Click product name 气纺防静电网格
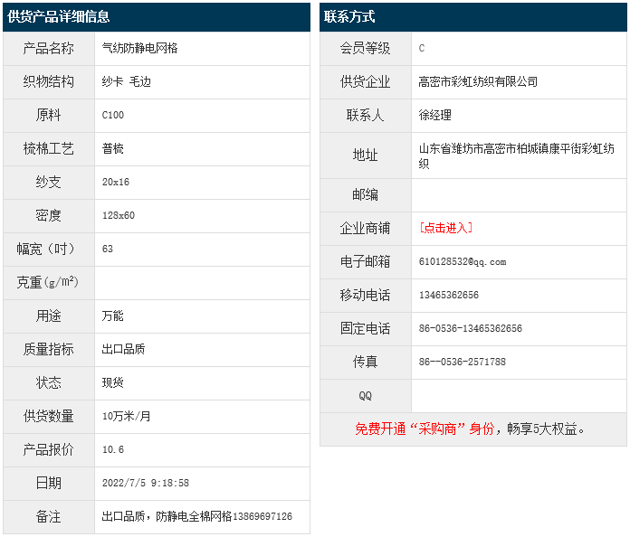The image size is (630, 537). coord(139,48)
